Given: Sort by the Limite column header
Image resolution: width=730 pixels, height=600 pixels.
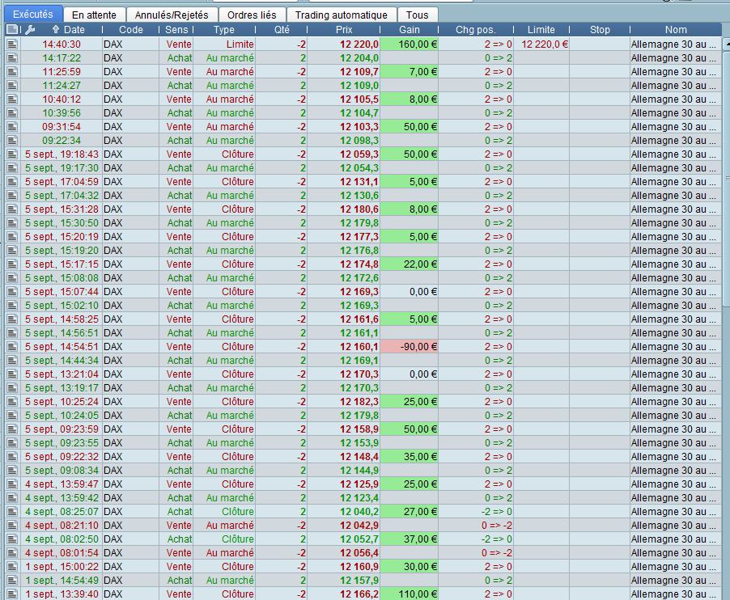Looking at the screenshot, I should [541, 30].
